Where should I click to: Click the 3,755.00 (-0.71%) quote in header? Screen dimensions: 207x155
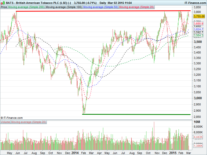85,3
